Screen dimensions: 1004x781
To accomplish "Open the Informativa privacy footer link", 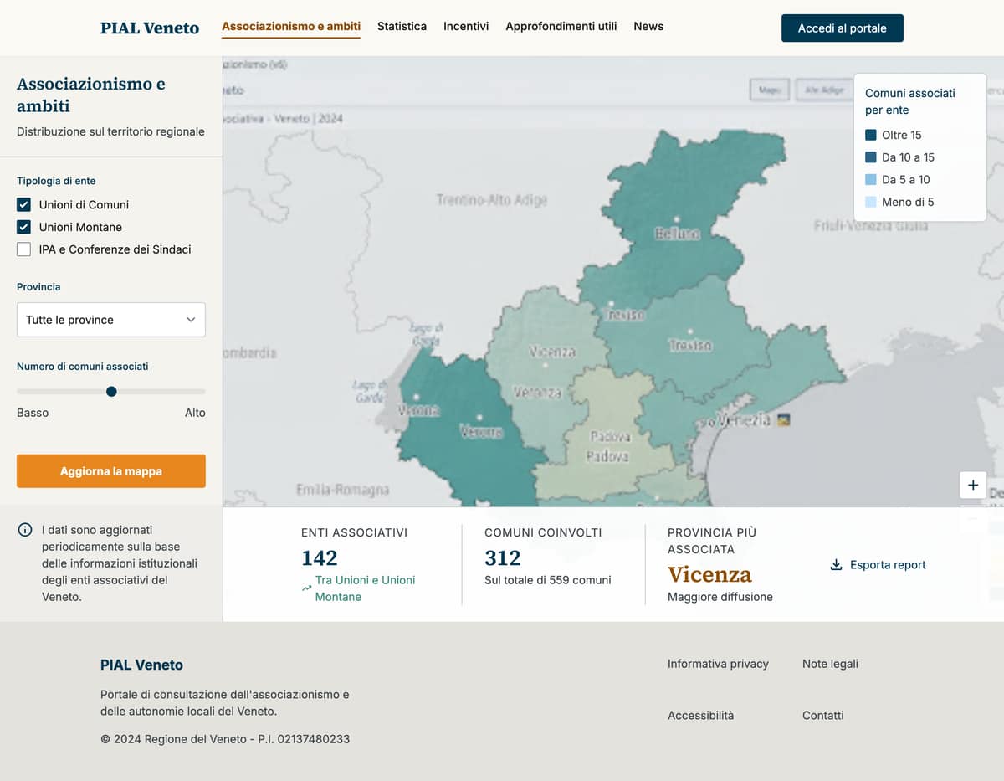I will pos(718,664).
